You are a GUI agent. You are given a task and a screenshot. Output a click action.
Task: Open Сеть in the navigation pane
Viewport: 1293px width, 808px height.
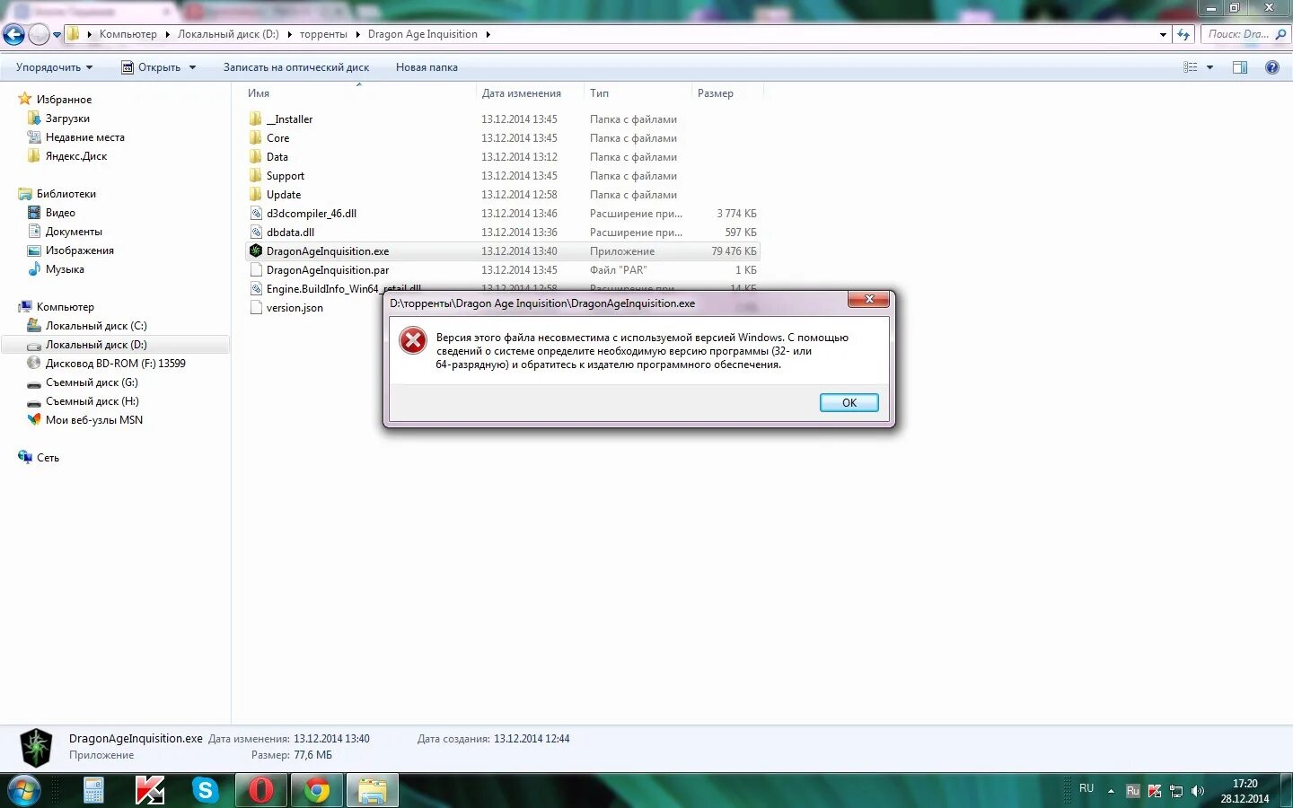(x=48, y=458)
